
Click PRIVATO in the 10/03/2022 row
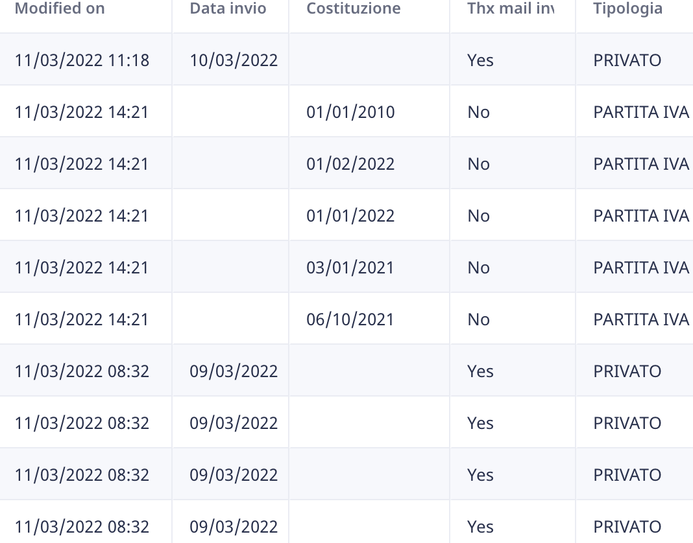[627, 60]
